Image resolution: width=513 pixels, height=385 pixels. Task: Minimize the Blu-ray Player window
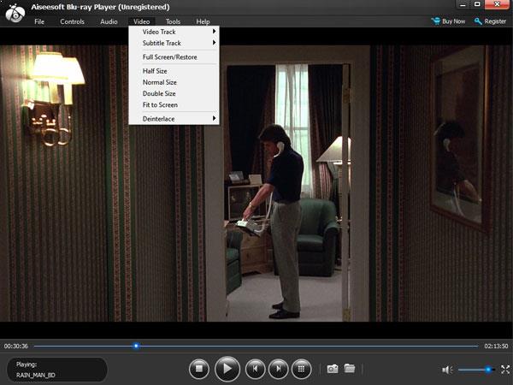click(x=463, y=5)
